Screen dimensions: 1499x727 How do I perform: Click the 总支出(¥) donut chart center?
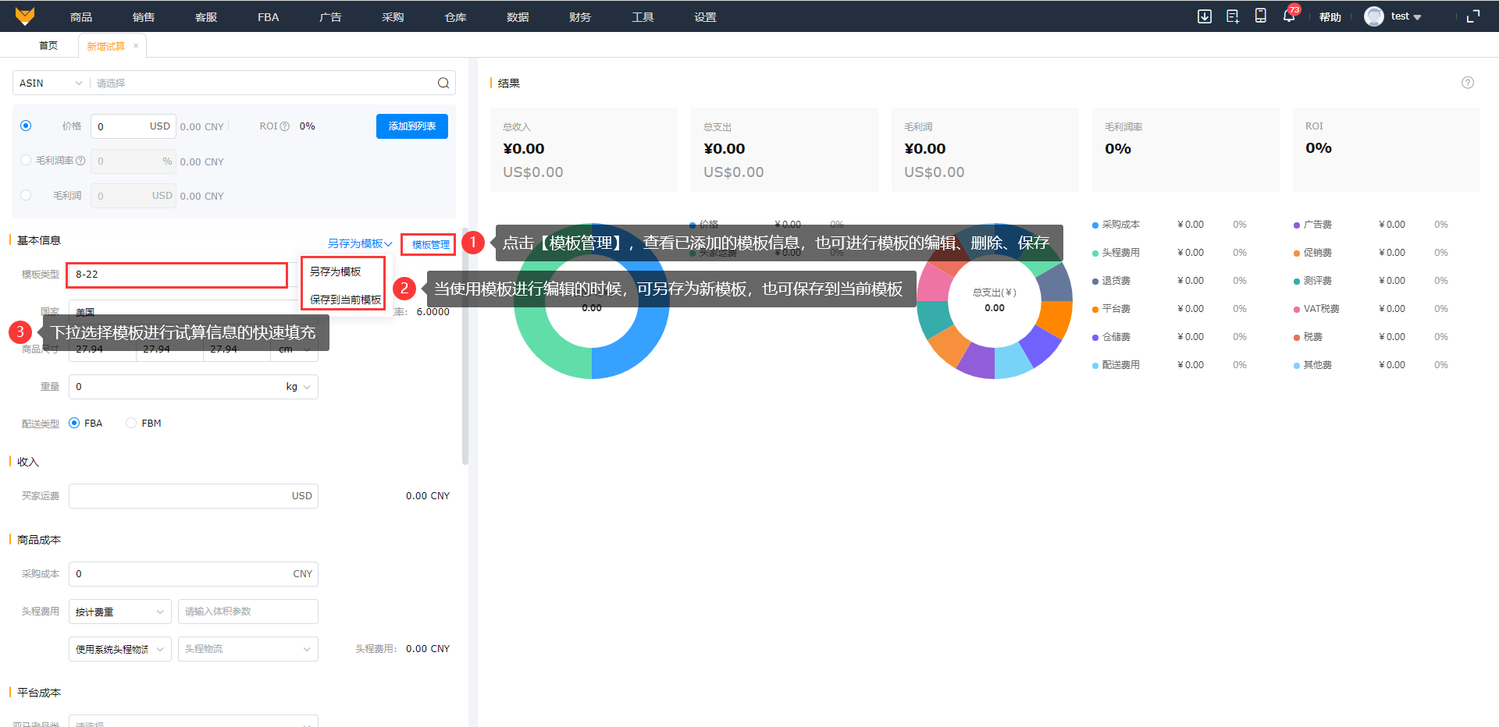click(995, 300)
